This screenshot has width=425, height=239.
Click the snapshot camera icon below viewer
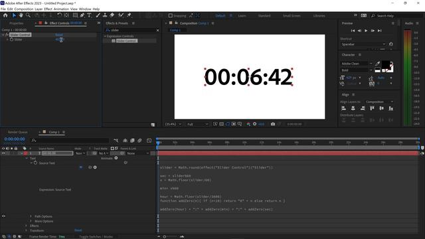point(273,124)
